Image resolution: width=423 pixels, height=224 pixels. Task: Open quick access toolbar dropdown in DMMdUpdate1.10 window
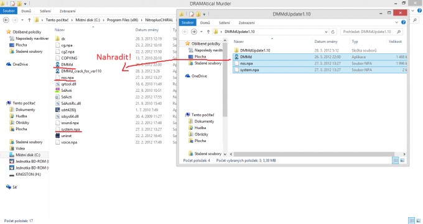[x=204, y=14]
